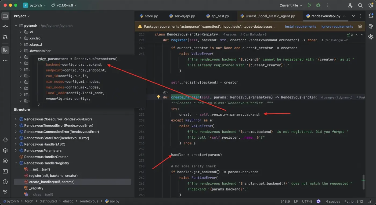
Task: Click Ignore requirements link
Action: coord(337,27)
